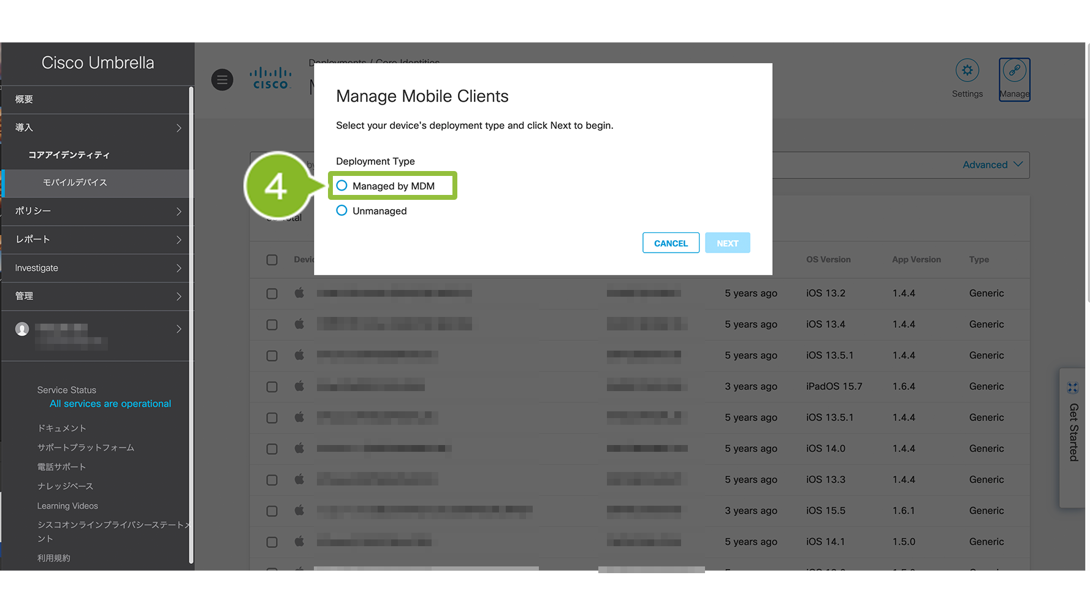Click the Manage link icon
This screenshot has width=1090, height=613.
click(1014, 71)
